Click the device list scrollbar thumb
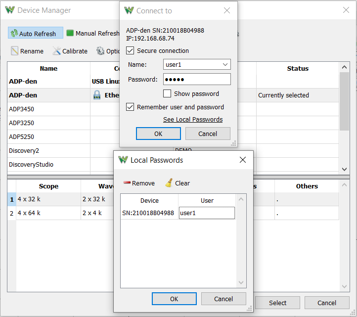The width and height of the screenshot is (357, 317). pos(344,101)
